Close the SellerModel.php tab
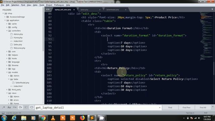 [125, 10]
